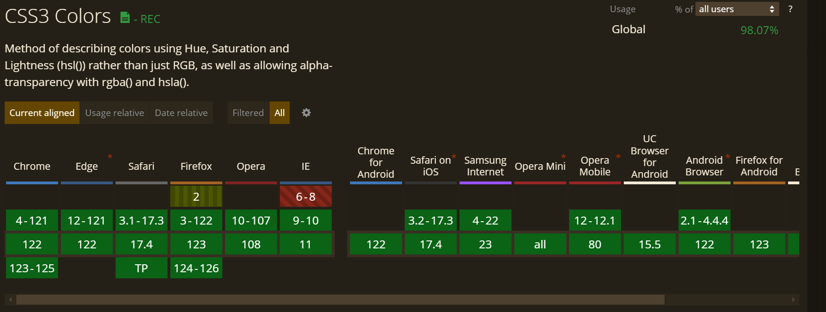The image size is (826, 312).
Task: Open the all users dropdown
Action: click(737, 9)
